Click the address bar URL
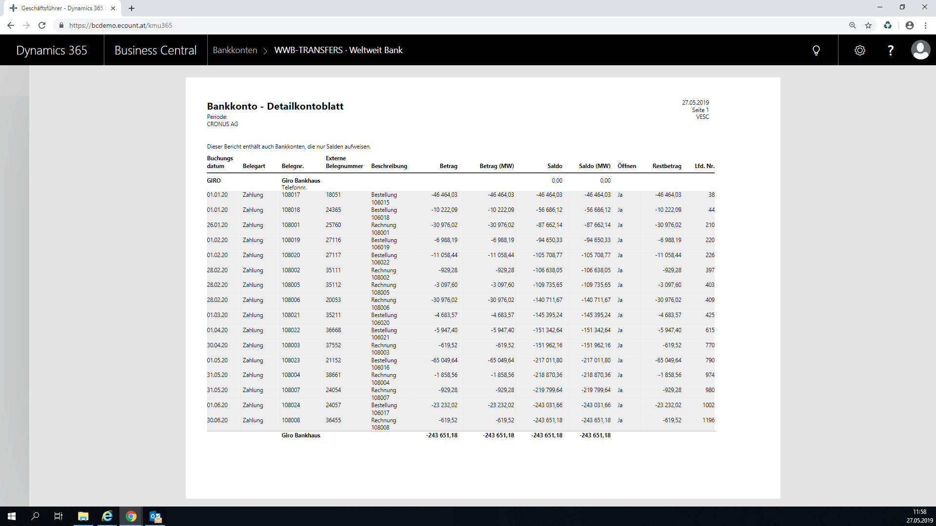The width and height of the screenshot is (936, 526). coord(120,25)
